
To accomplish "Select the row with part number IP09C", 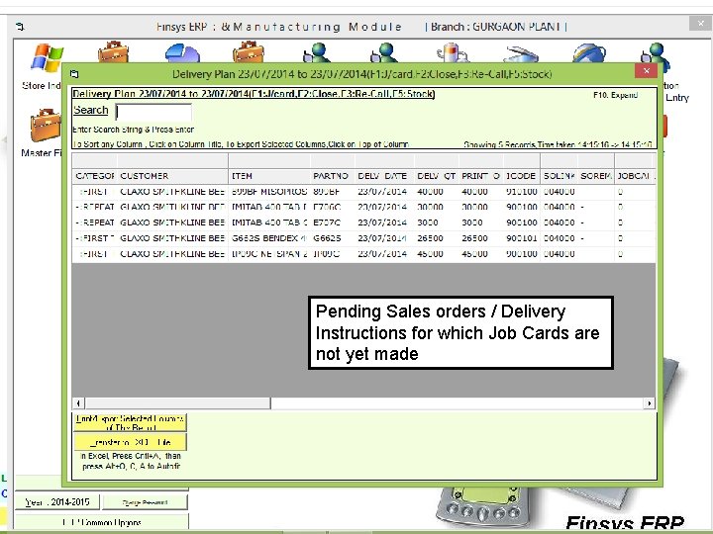I will (x=363, y=254).
